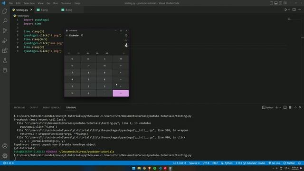304x171 pixels.
Task: Open the Explorer view in the activity bar
Action: coord(5,11)
